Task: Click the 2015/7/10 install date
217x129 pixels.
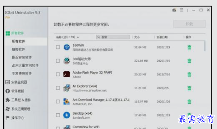Action: pyautogui.click(x=163, y=75)
